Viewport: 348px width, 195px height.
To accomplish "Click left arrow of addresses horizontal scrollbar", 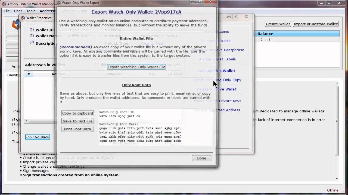I will (26, 121).
